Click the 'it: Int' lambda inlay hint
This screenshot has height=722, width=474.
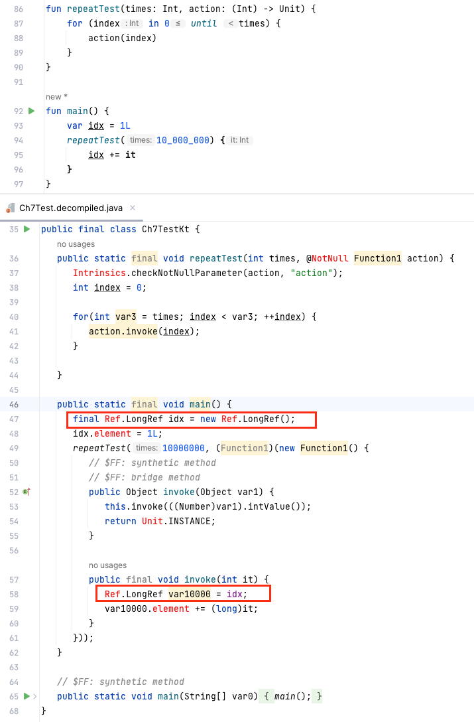tap(240, 140)
